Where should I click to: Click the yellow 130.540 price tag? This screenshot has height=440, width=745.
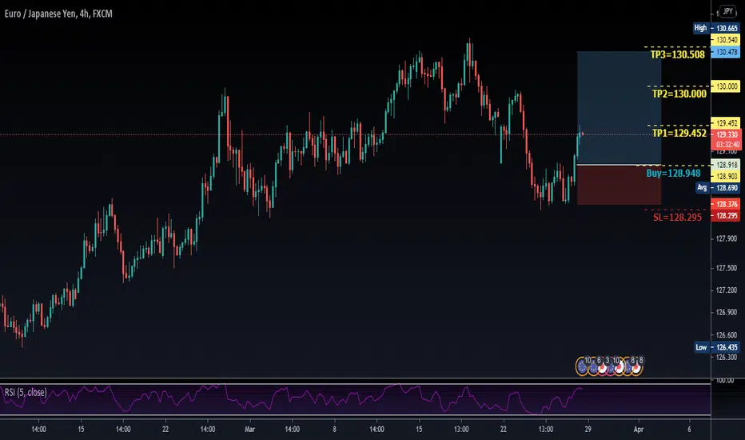pos(726,40)
